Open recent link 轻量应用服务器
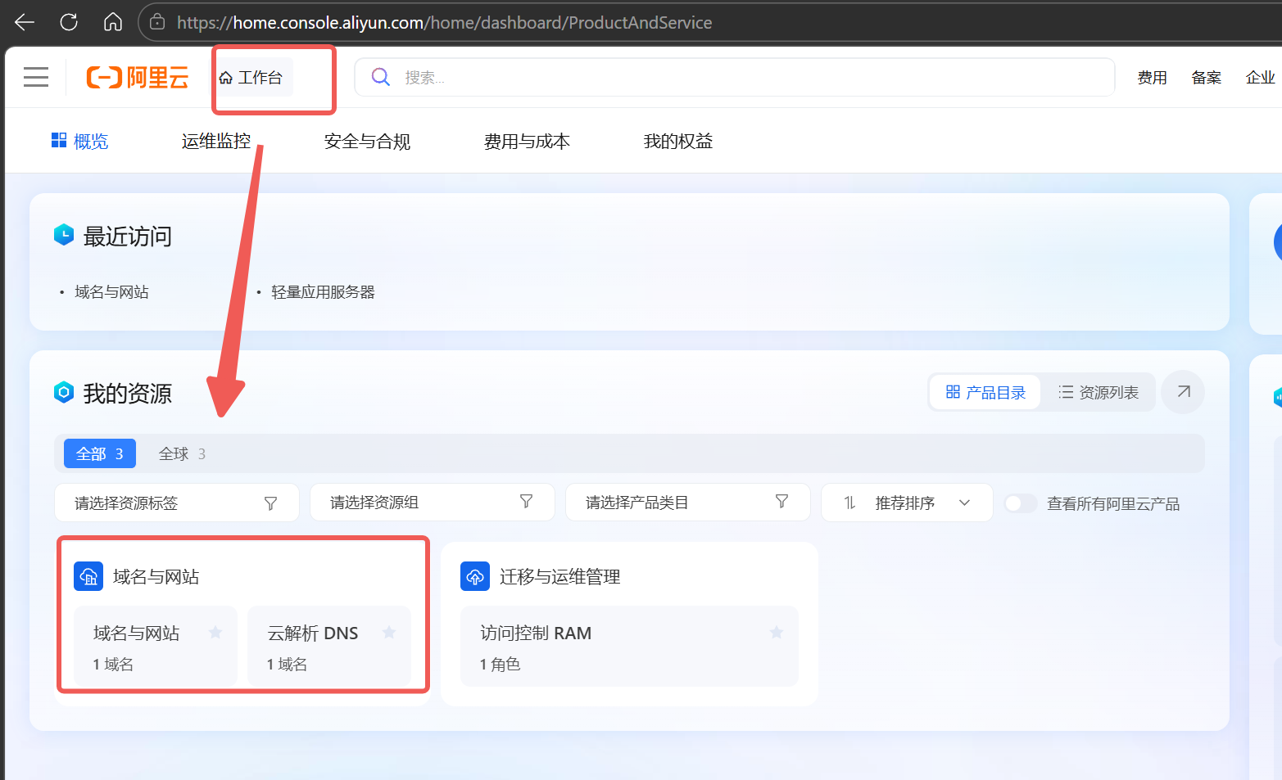The image size is (1282, 780). pyautogui.click(x=323, y=292)
